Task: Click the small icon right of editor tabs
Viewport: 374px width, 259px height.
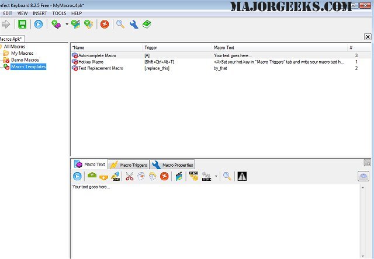Action: tap(367, 163)
